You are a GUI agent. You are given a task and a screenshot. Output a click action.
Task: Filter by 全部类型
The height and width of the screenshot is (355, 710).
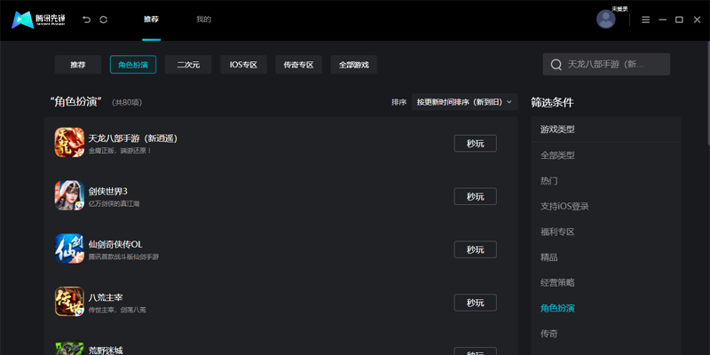coord(557,155)
